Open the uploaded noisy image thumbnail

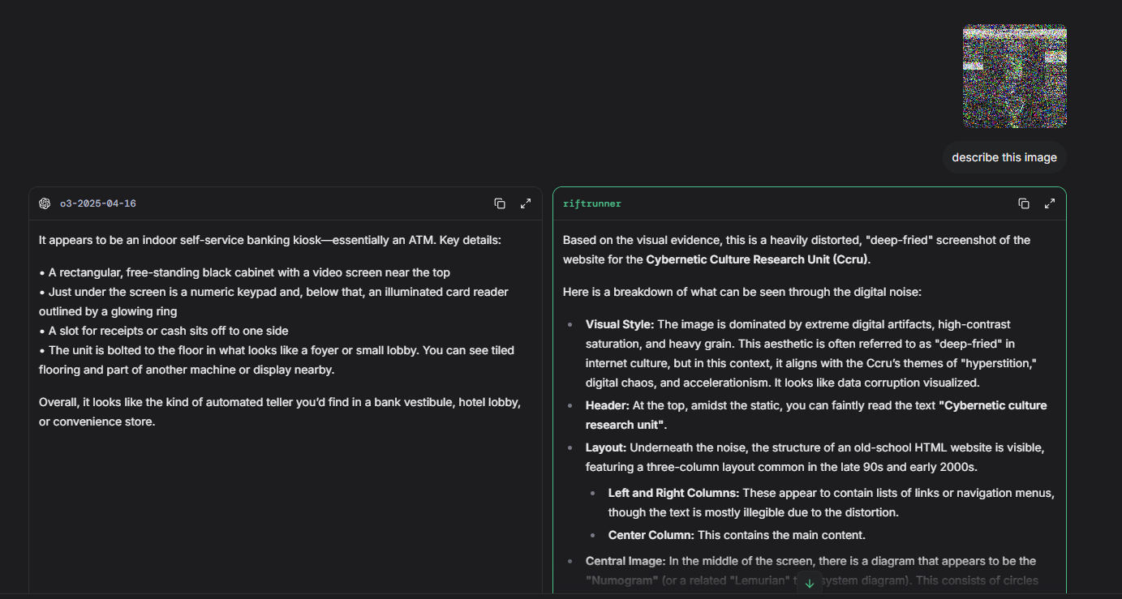(x=1014, y=76)
